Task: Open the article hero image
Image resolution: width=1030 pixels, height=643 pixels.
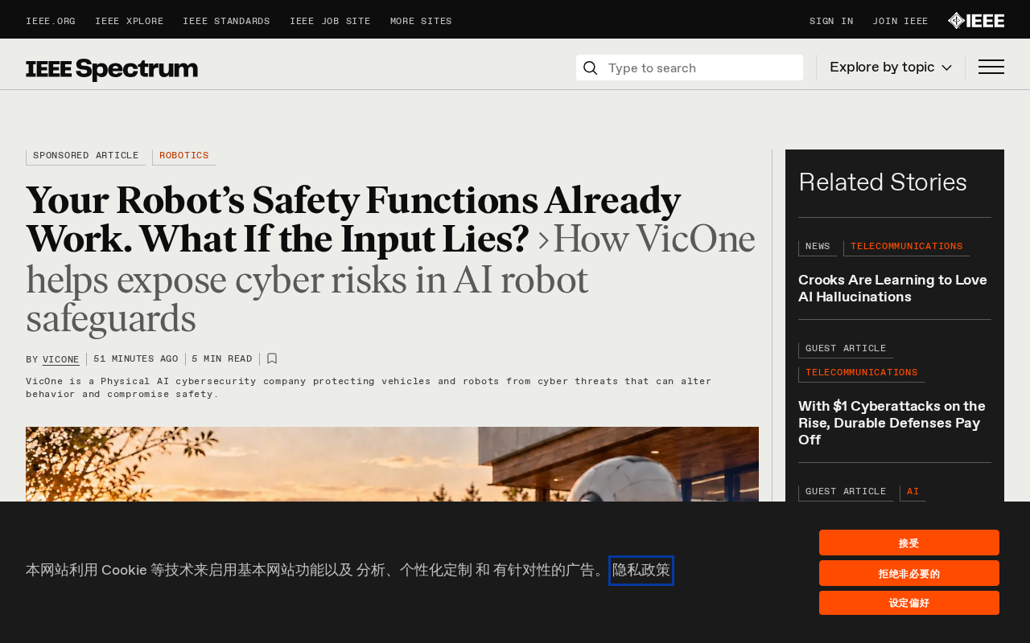Action: 392,465
